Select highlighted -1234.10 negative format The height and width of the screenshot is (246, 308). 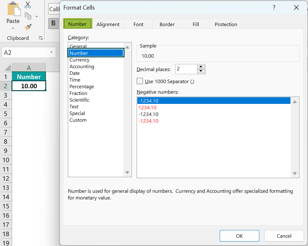click(214, 101)
